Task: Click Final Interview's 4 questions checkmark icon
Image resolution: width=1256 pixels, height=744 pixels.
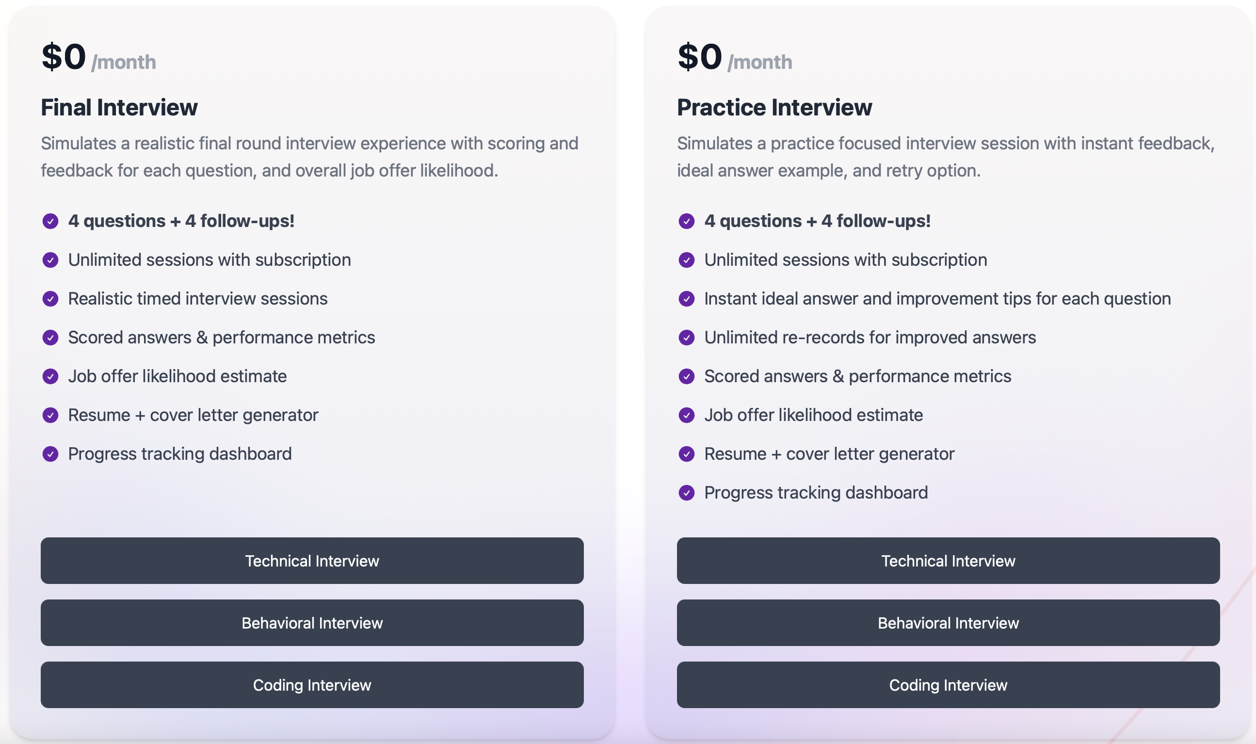Action: 50,221
